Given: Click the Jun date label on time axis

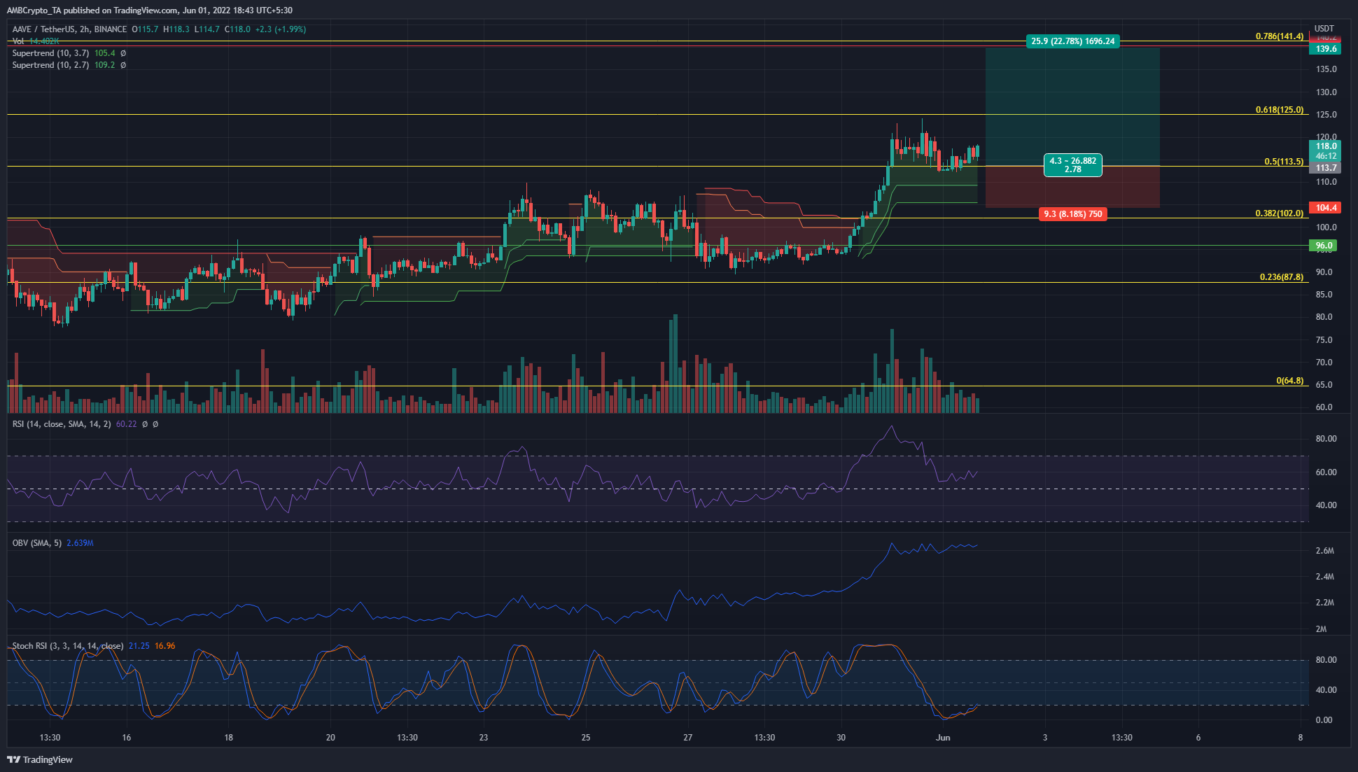Looking at the screenshot, I should click(943, 738).
